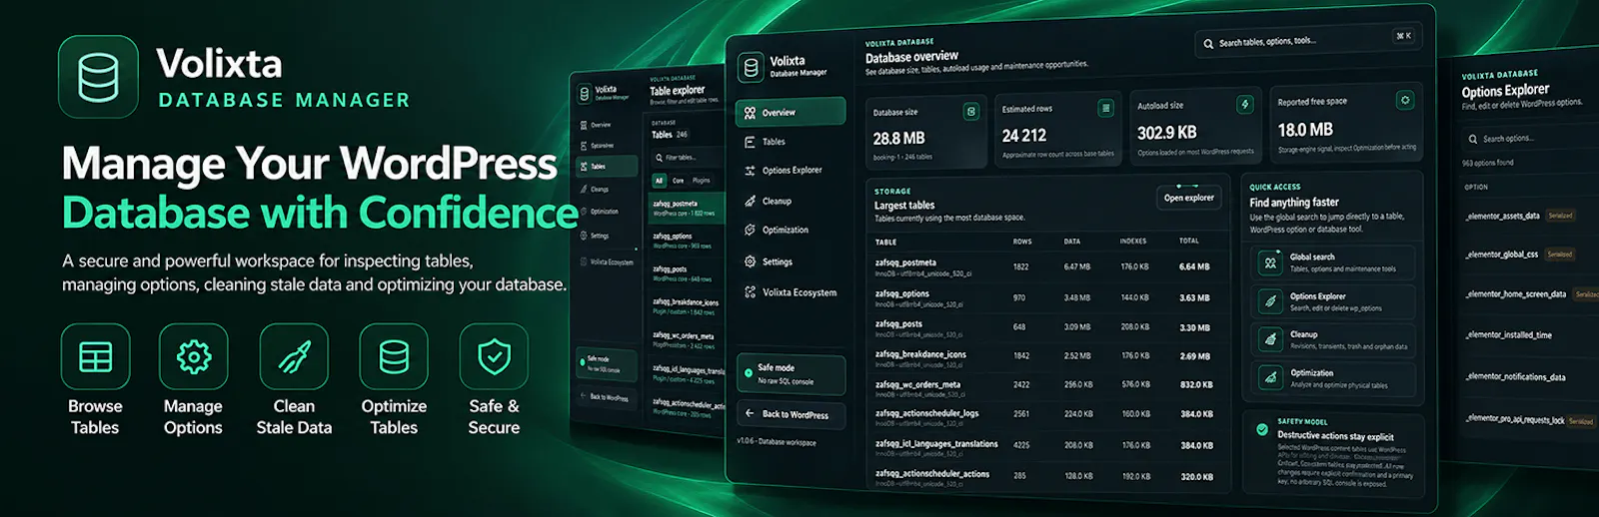Click Safe mode indicator in Table explorer window
The width and height of the screenshot is (1599, 517).
[x=607, y=364]
